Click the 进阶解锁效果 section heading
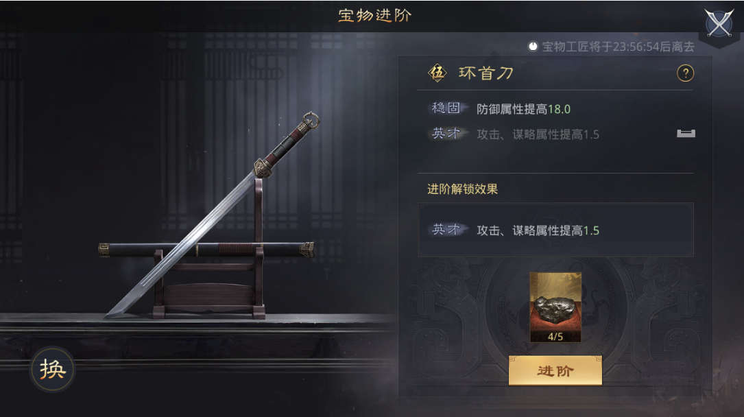Screen dimensions: 744x417 pyautogui.click(x=462, y=189)
